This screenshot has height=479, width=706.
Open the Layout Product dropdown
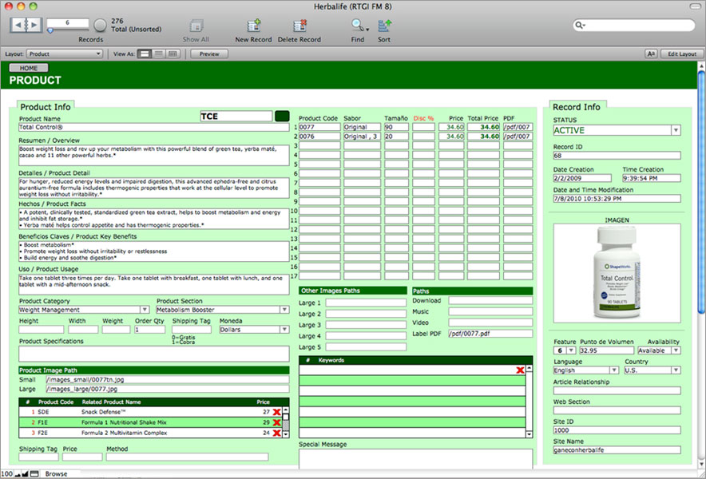[65, 54]
